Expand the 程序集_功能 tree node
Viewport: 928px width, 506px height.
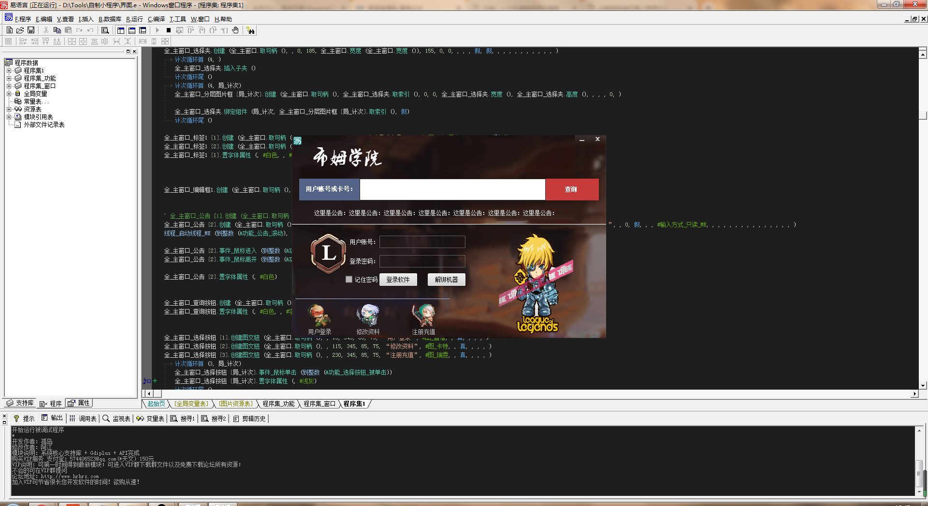[9, 78]
